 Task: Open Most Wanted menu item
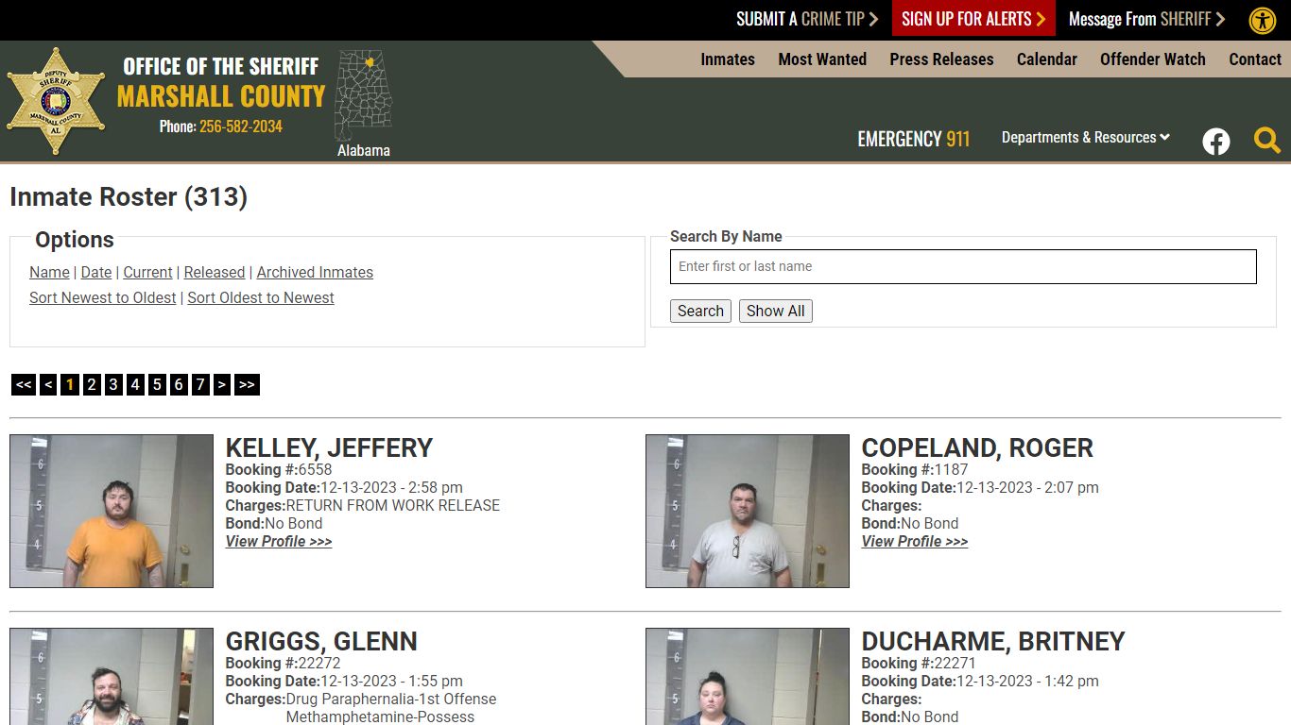tap(822, 59)
